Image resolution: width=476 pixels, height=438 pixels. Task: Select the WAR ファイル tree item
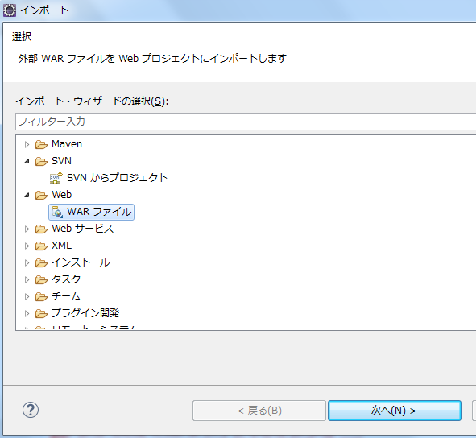[x=91, y=212]
